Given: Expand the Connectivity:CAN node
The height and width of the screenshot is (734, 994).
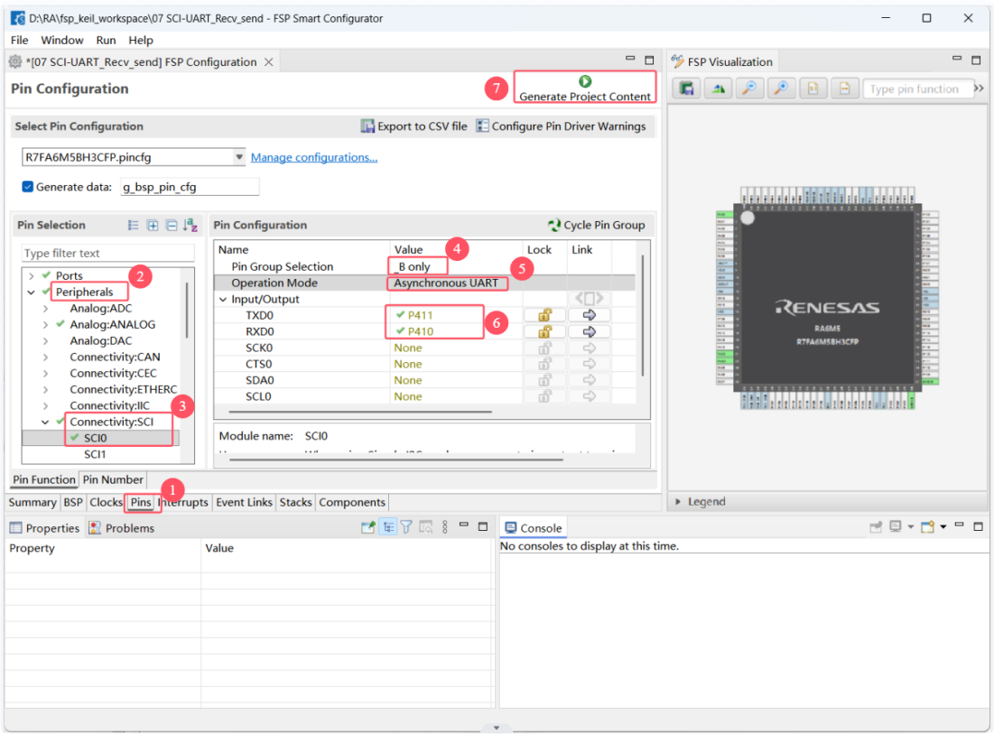Looking at the screenshot, I should click(x=46, y=358).
